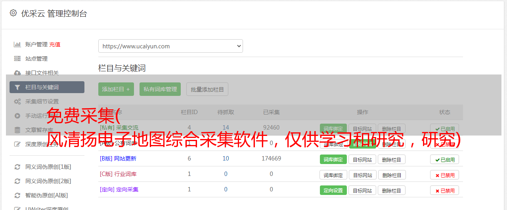
Task: Click the 栏目ID column header
Action: (189, 112)
